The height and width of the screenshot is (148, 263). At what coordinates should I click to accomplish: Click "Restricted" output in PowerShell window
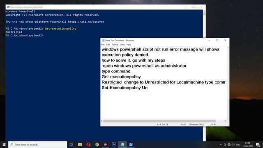[14, 32]
